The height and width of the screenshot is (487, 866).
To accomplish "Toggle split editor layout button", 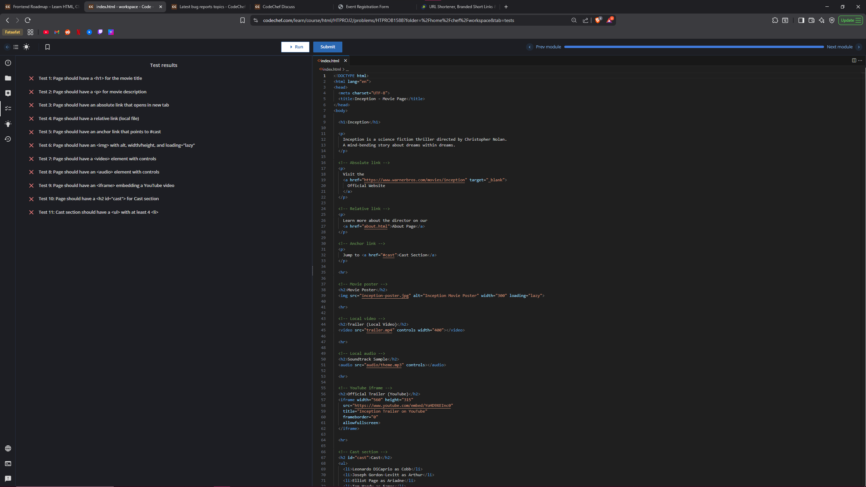I will (x=854, y=61).
